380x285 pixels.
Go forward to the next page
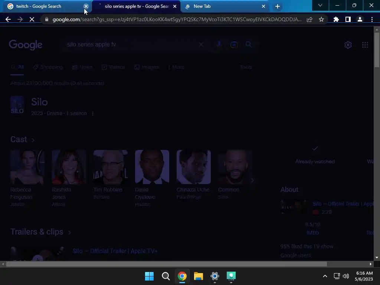tap(20, 19)
